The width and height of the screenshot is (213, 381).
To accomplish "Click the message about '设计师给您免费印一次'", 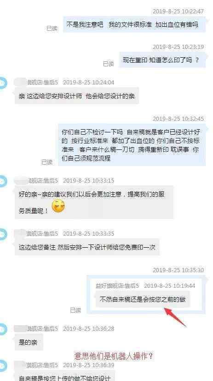I will pyautogui.click(x=87, y=247).
